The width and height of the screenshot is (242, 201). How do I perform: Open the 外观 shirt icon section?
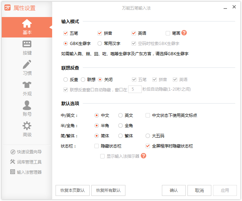tap(27, 89)
